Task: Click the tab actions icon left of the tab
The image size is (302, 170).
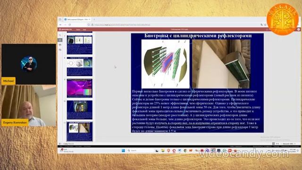Action: [60, 19]
